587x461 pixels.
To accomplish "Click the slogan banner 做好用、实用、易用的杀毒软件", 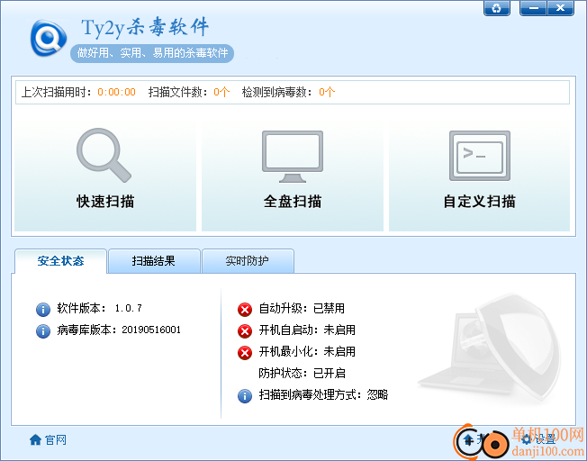I will tap(152, 53).
